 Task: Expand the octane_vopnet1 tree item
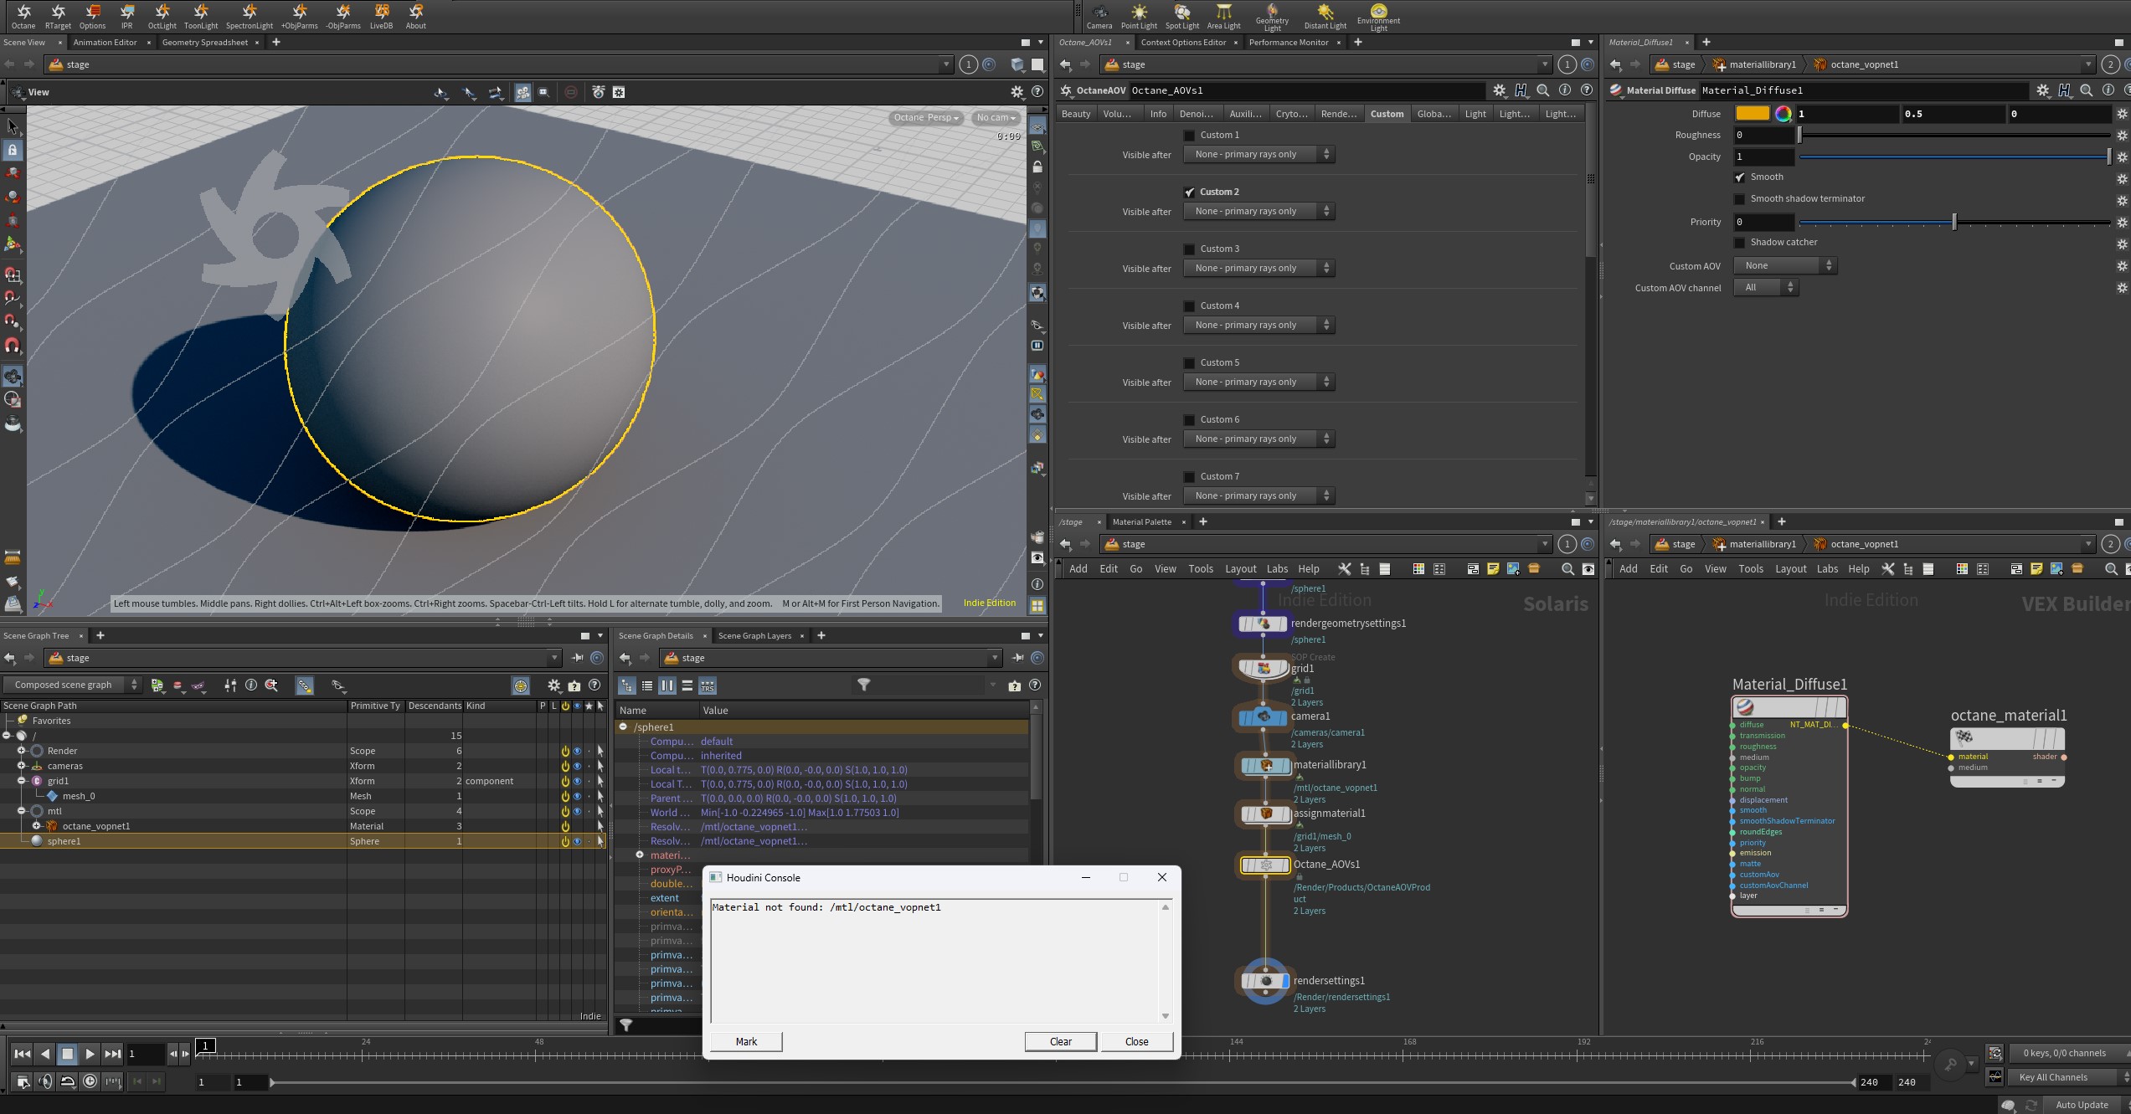(37, 826)
